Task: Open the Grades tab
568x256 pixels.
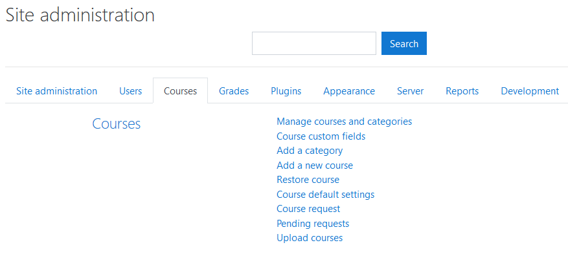Action: (x=234, y=91)
